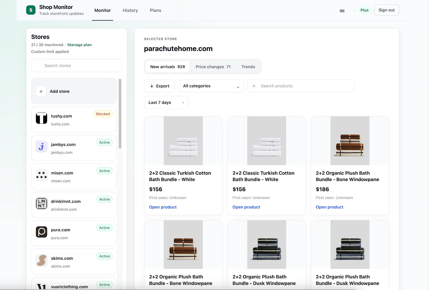Open the Last 7 days dropdown
The width and height of the screenshot is (429, 290).
pos(166,103)
